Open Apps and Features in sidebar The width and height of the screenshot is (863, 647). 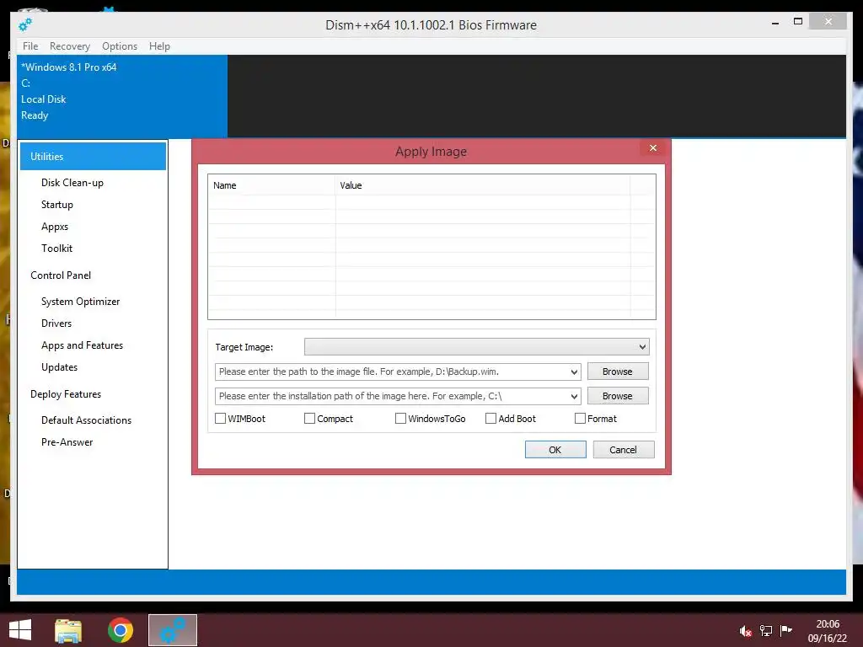(x=82, y=345)
